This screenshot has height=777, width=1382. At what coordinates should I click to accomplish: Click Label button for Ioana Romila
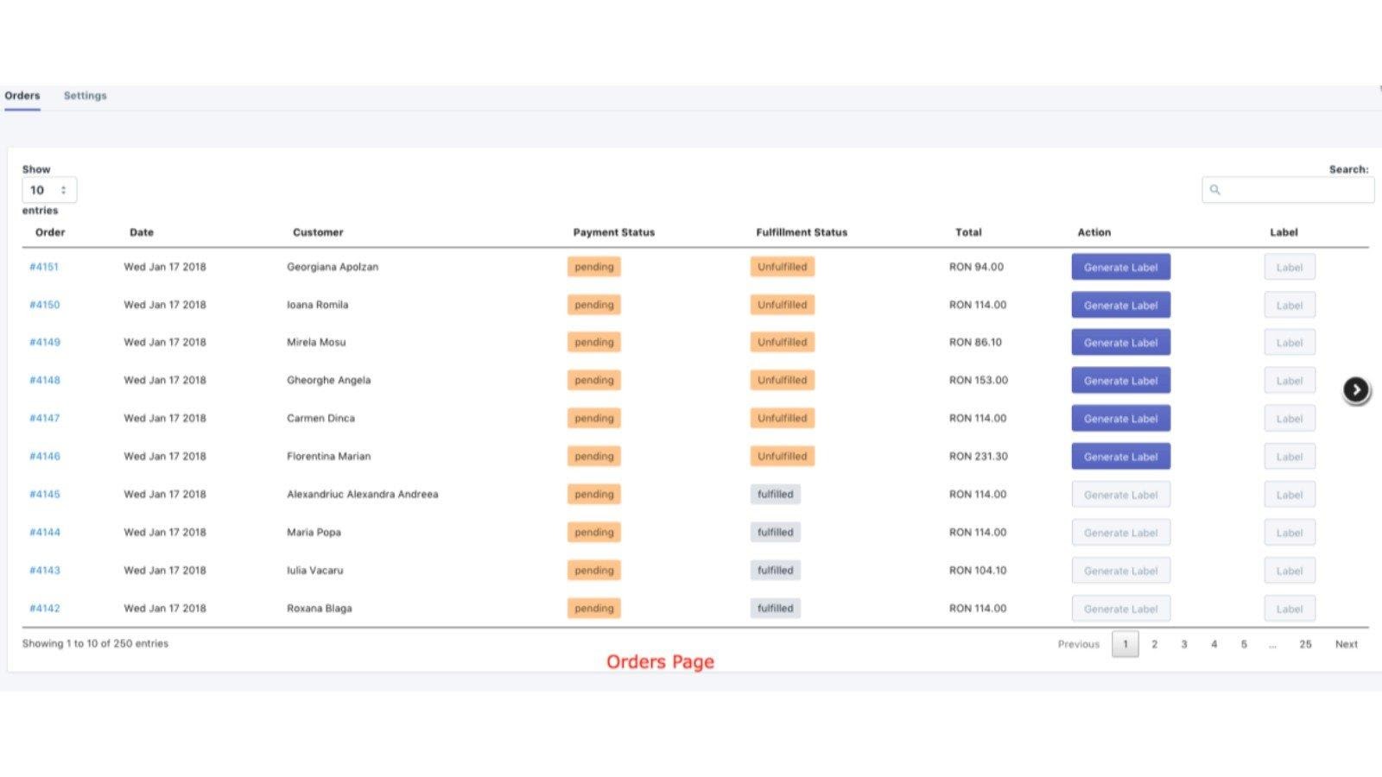point(1289,305)
